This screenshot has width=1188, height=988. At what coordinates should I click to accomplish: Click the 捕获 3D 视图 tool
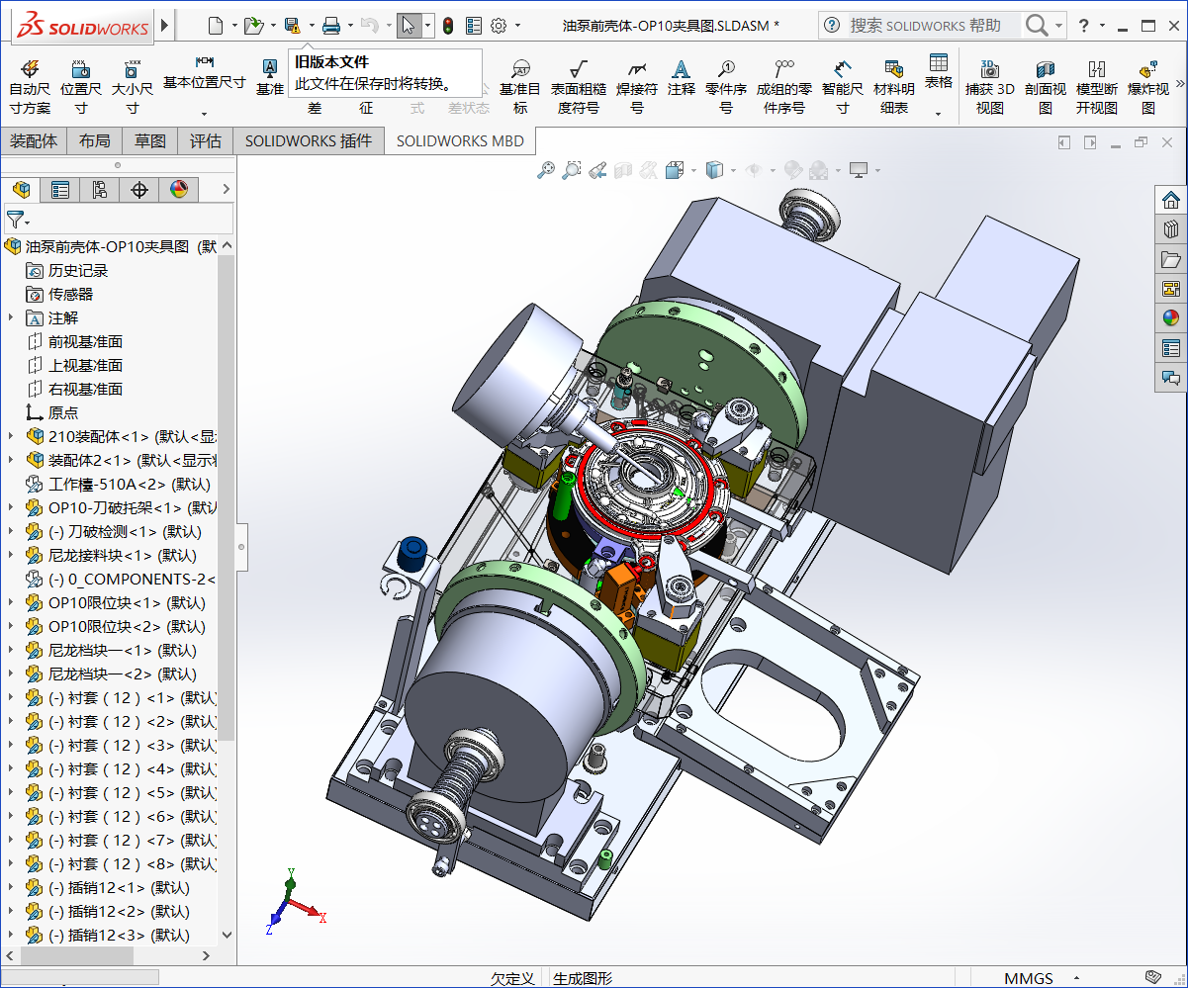[990, 87]
